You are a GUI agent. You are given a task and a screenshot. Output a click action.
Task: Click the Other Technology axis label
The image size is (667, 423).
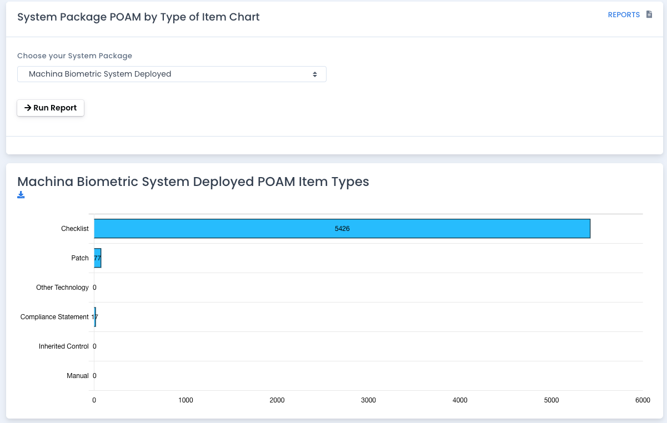coord(62,288)
